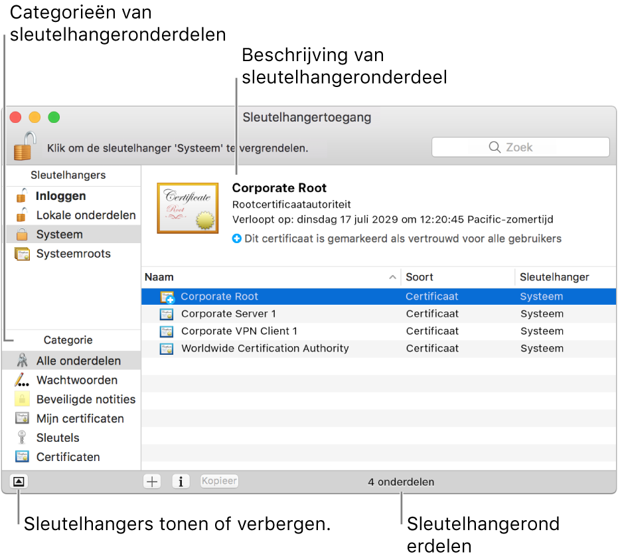Click the Systeem keychain padlock icon

[22, 234]
